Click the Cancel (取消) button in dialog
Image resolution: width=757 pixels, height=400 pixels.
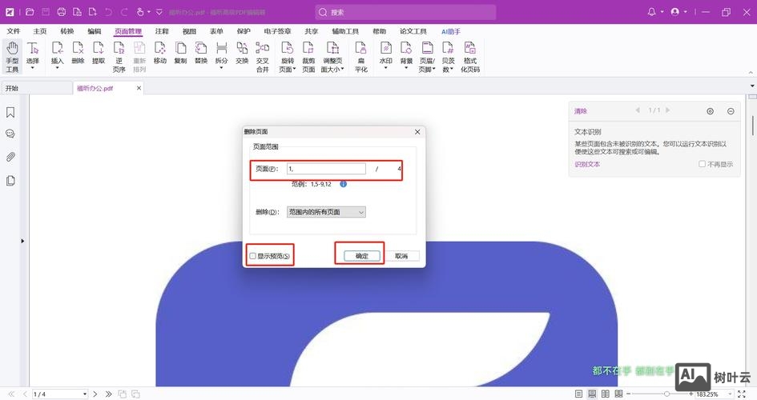(401, 256)
